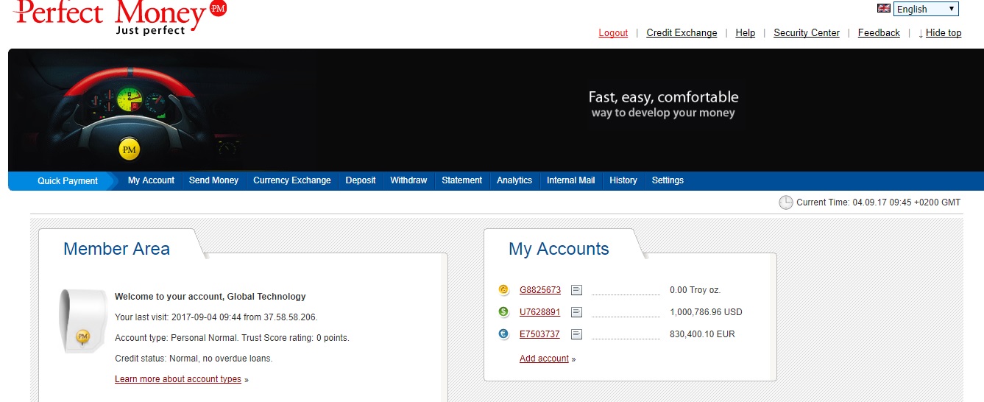The image size is (984, 402).
Task: Click the My Accounts heading
Action: 559,249
